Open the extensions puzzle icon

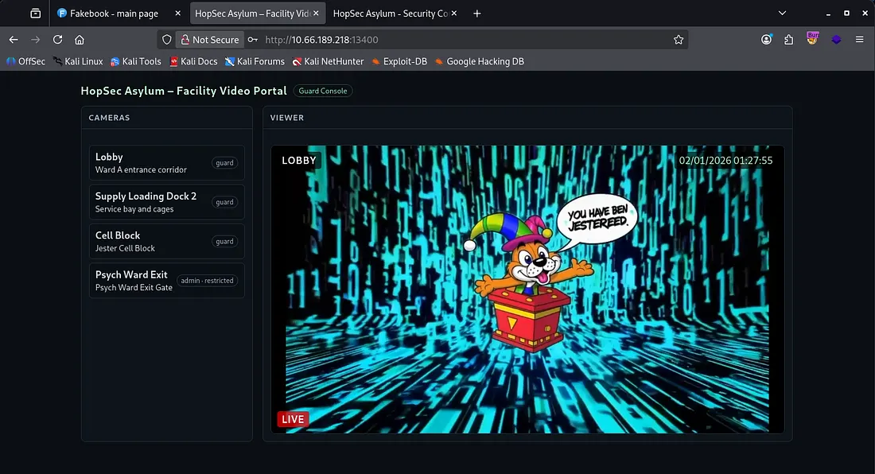pos(789,40)
